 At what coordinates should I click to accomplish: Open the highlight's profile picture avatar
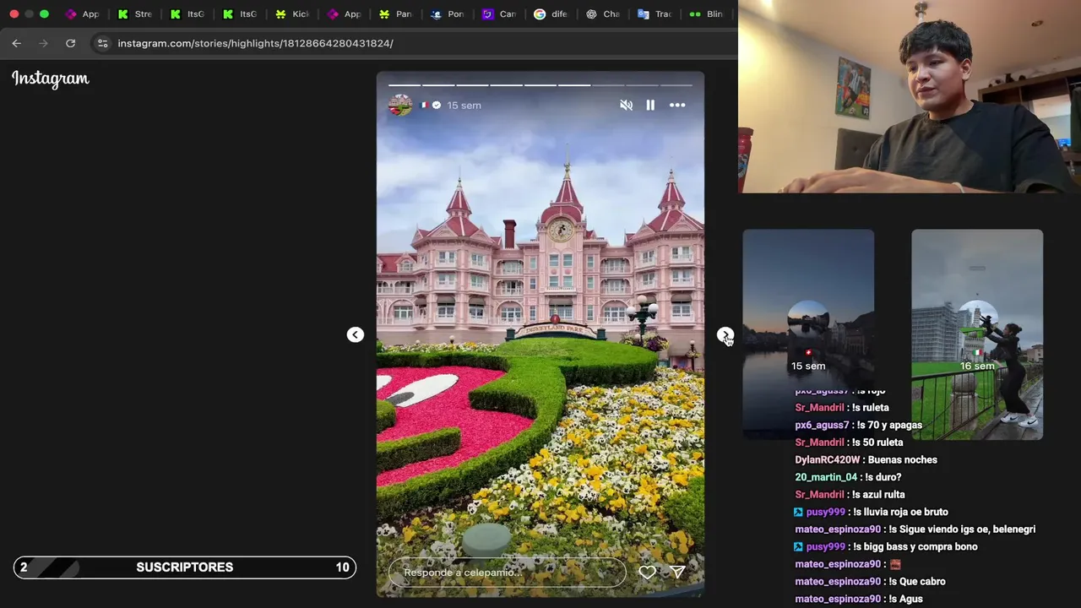click(399, 106)
